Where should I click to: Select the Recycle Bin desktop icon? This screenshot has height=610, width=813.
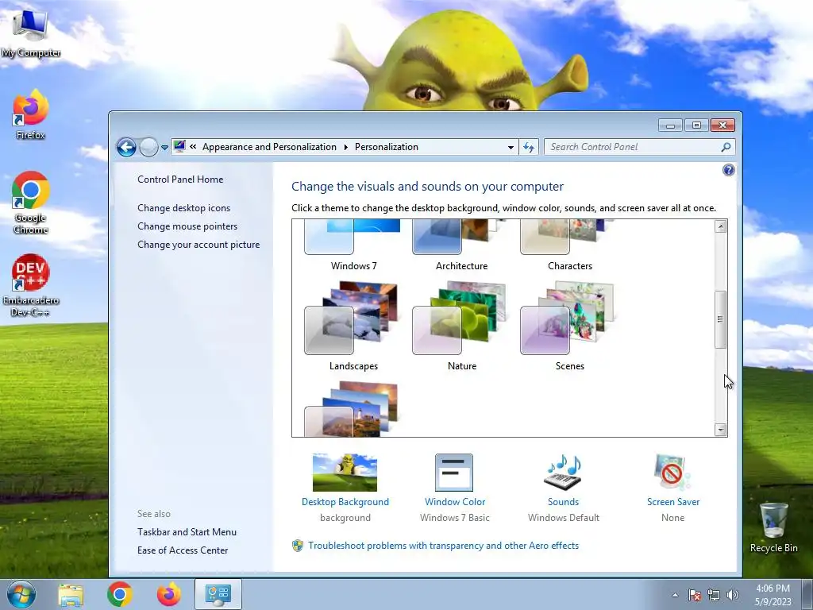773,527
